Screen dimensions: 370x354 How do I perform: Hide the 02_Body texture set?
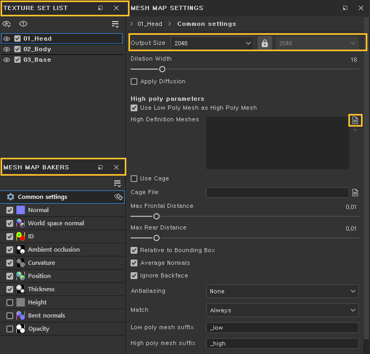click(7, 49)
